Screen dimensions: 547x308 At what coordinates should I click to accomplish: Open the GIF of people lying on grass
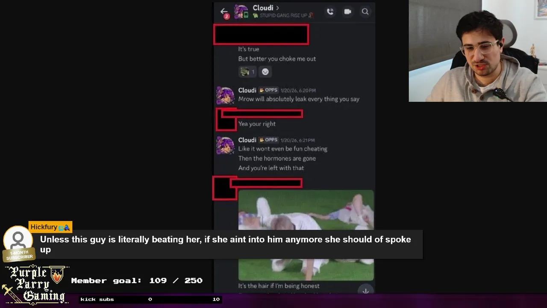click(x=306, y=235)
